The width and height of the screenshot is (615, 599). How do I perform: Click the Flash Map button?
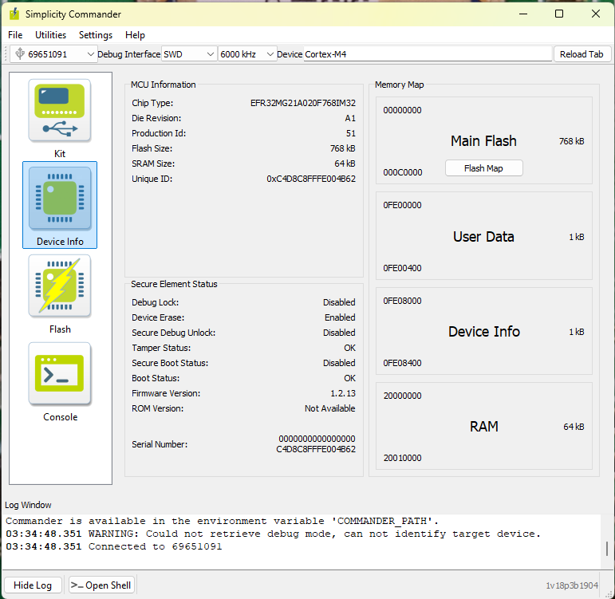483,168
